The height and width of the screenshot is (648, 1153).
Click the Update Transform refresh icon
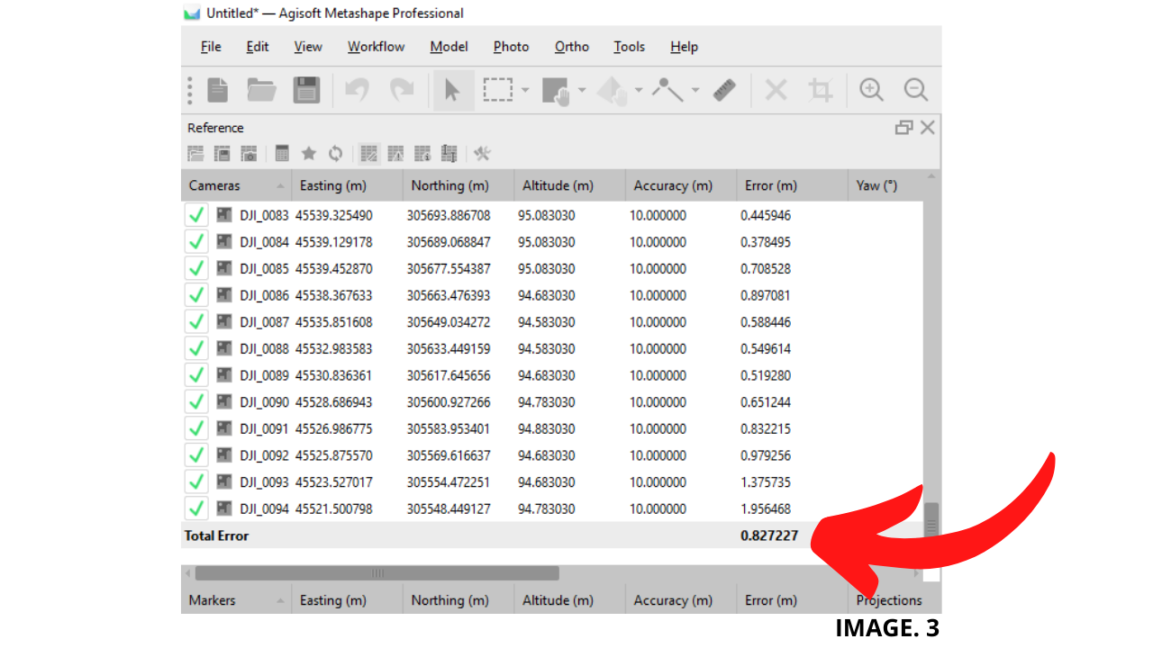click(x=335, y=154)
